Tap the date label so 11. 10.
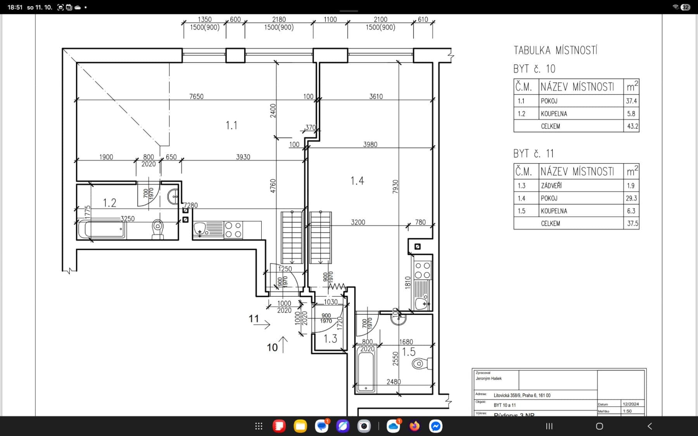The width and height of the screenshot is (698, 436). point(39,6)
